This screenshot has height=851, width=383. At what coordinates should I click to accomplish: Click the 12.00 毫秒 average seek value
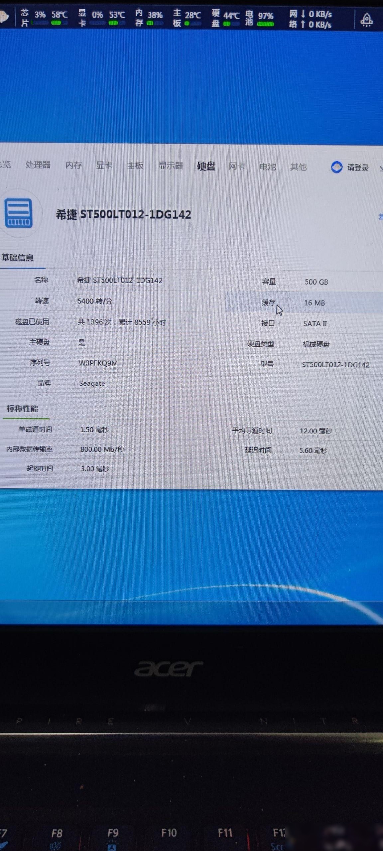pos(316,431)
